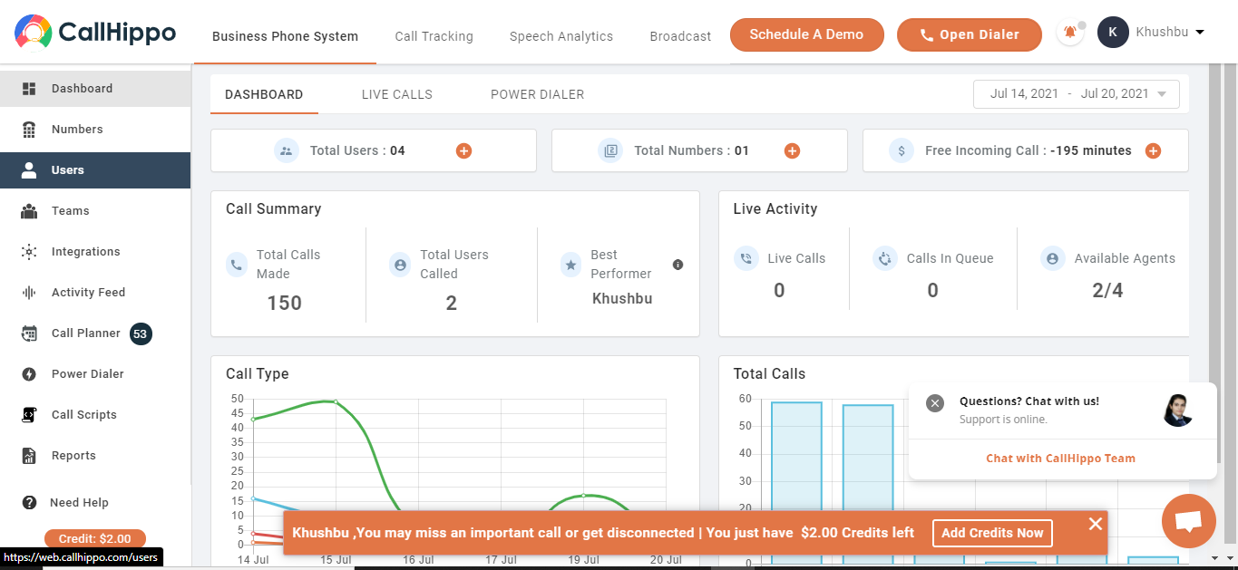
Task: Click the Power Dialer bolt icon
Action: coord(29,374)
